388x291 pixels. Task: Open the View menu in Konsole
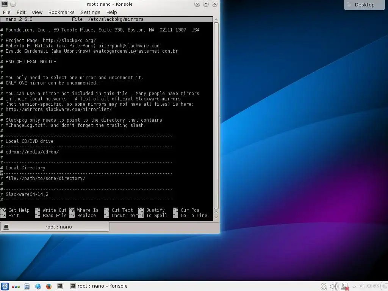click(37, 13)
